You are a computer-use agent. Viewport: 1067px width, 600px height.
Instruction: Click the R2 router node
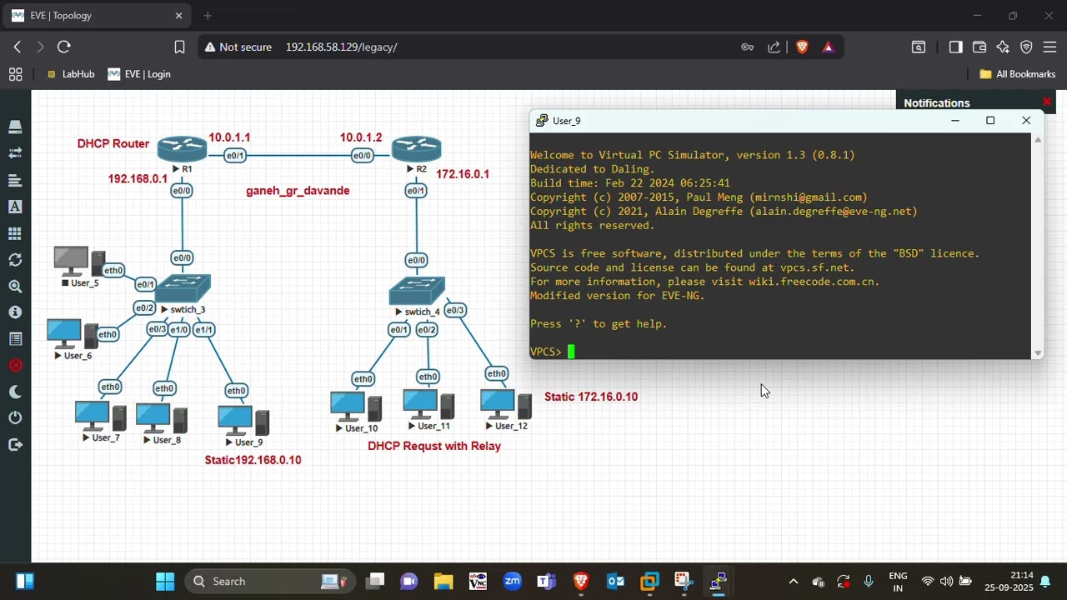coord(416,148)
